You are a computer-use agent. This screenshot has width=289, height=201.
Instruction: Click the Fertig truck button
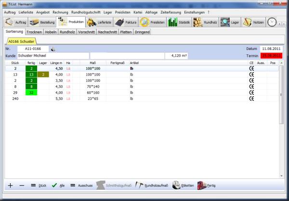[206, 185]
